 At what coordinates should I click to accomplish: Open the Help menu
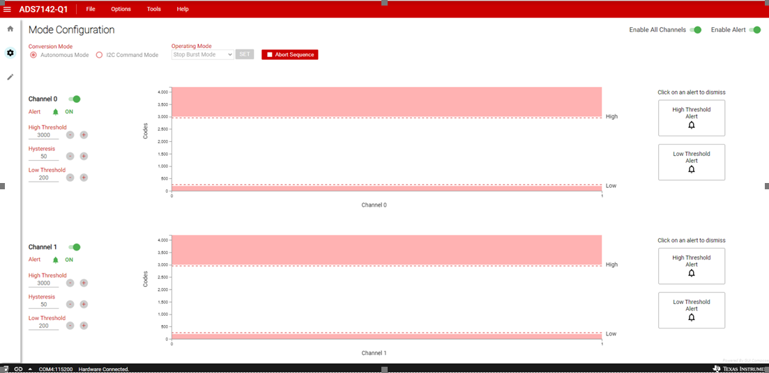[x=183, y=9]
